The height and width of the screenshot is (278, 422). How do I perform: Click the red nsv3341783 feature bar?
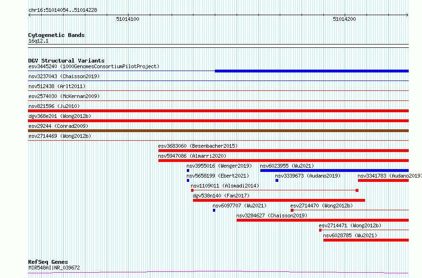pos(383,180)
